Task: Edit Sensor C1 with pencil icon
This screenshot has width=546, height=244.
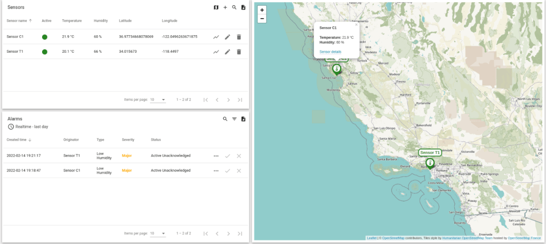Action: tap(227, 37)
